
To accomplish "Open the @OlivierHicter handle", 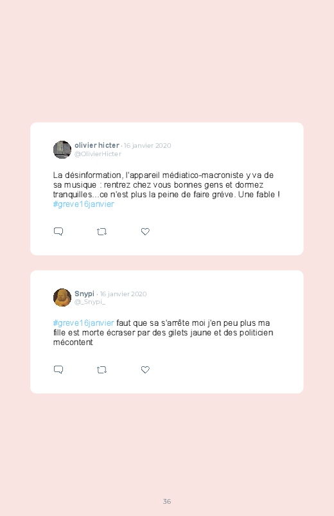I will [x=98, y=154].
